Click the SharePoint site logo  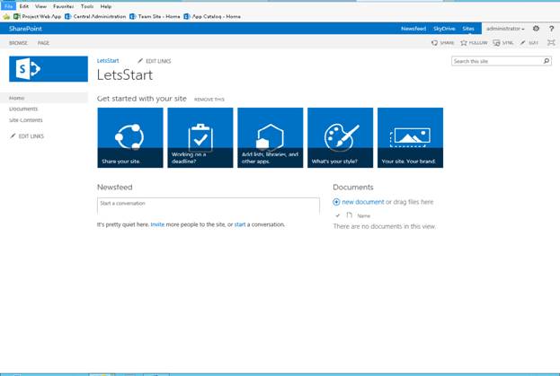(49, 69)
